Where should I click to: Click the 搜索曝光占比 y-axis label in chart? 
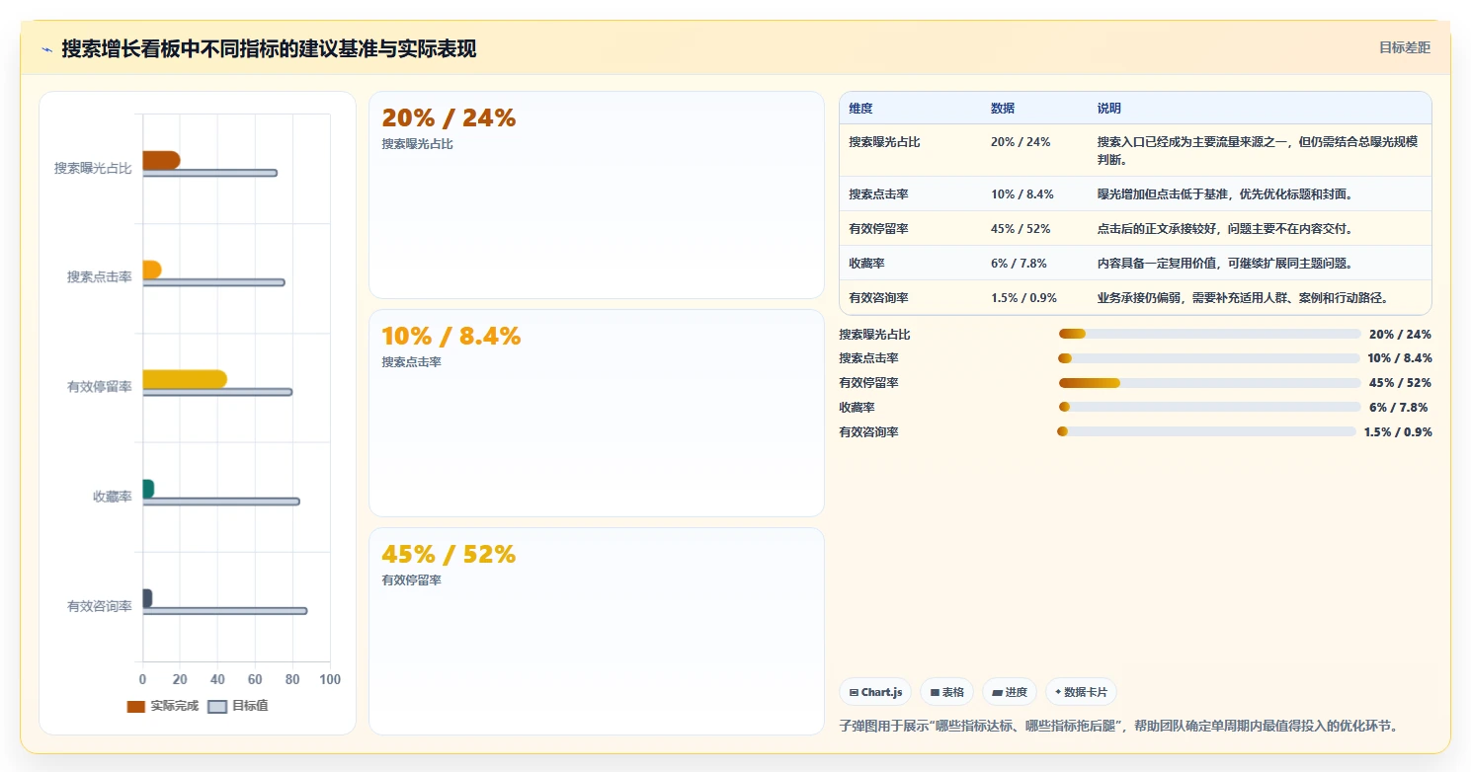click(93, 168)
